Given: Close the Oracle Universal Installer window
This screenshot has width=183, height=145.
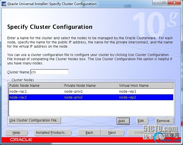Looking at the screenshot, I should (x=174, y=3).
